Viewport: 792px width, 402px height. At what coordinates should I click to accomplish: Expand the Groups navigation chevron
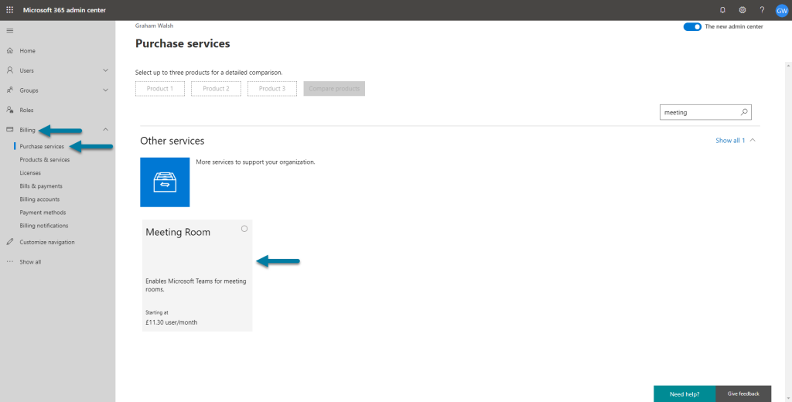[x=105, y=90]
